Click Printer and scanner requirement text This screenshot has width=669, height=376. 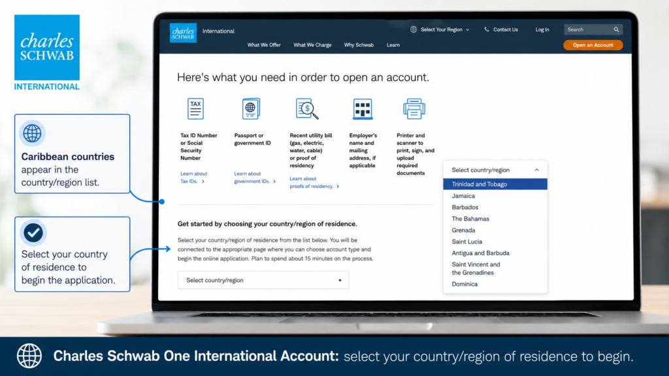pos(416,154)
